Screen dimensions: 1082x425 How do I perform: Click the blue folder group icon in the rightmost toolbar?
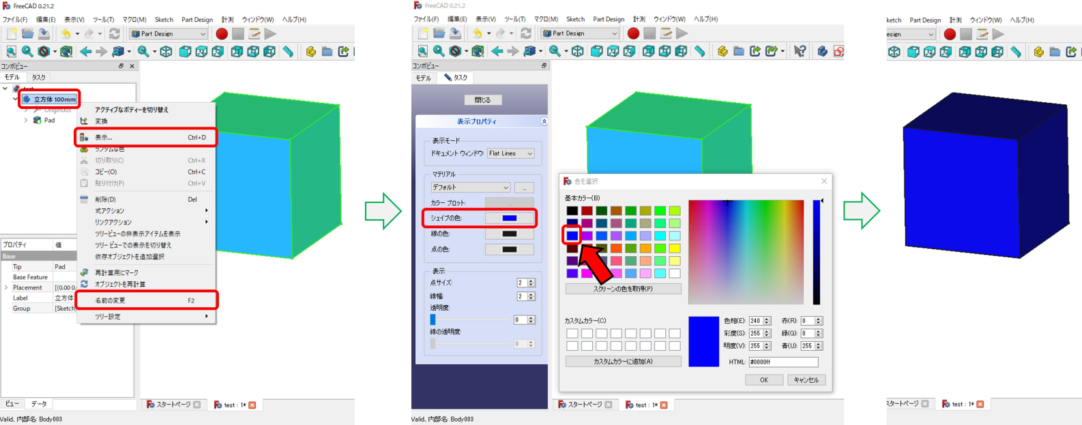click(x=1055, y=52)
